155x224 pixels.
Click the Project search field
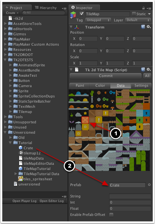click(x=43, y=13)
